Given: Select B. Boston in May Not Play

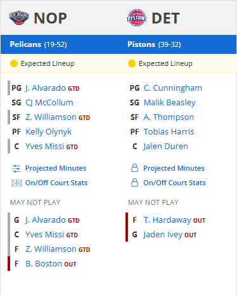Looking at the screenshot, I should pyautogui.click(x=44, y=264).
